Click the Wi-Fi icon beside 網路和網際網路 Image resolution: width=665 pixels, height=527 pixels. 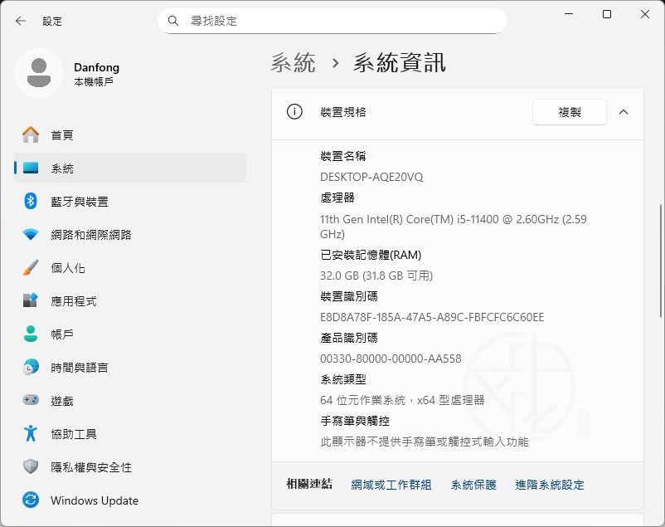click(x=31, y=234)
